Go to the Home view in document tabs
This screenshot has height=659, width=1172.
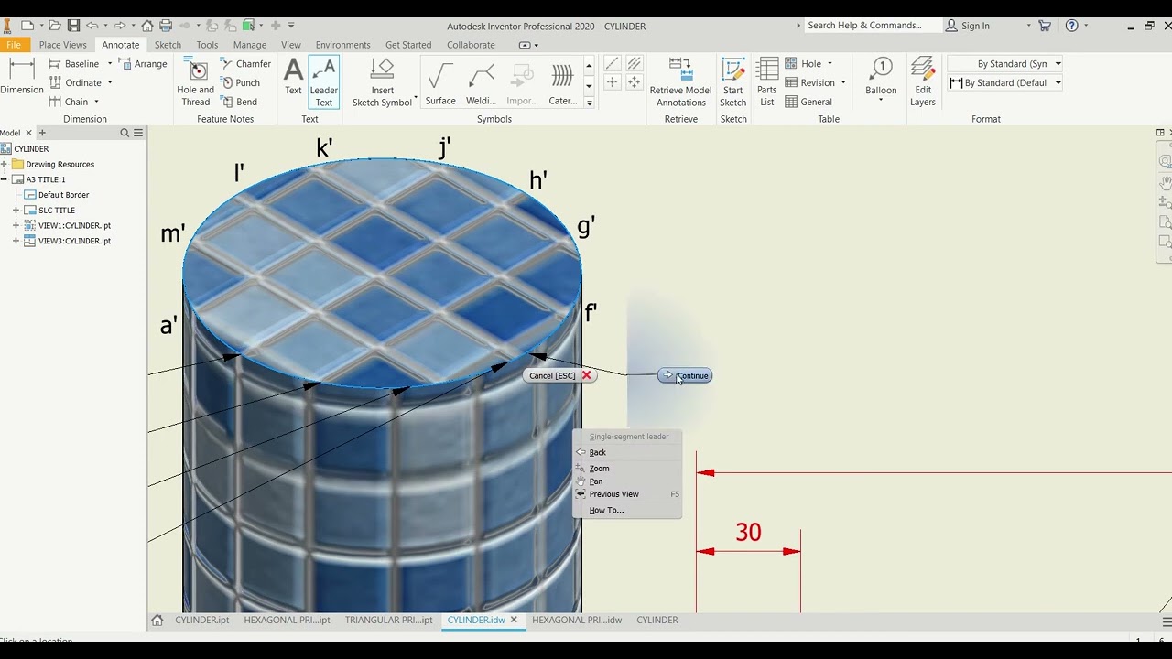(x=157, y=620)
